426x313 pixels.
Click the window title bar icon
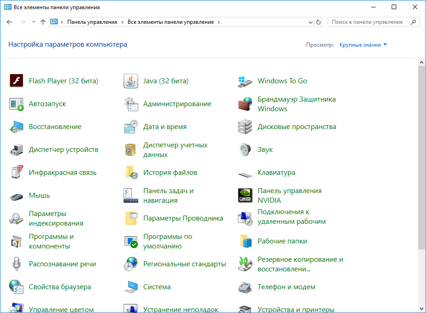(x=8, y=7)
